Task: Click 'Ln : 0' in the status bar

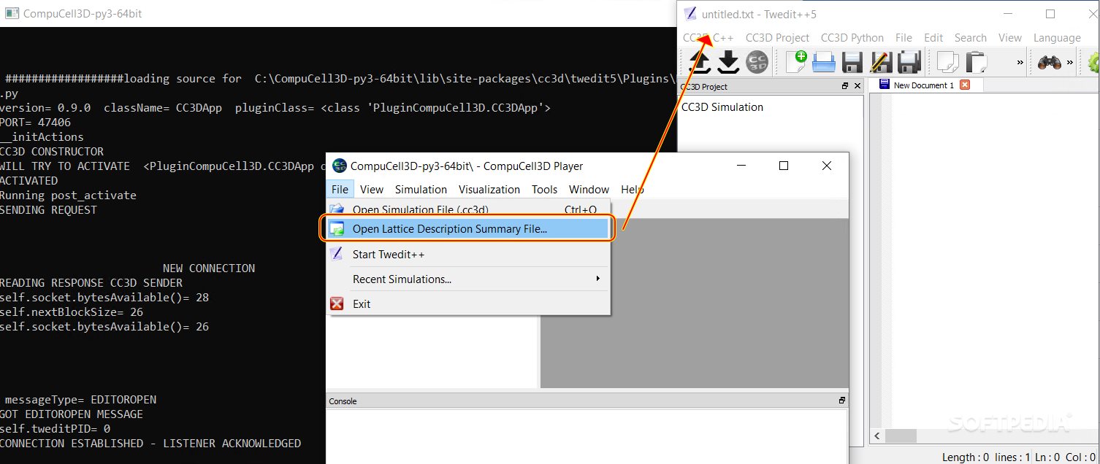Action: pyautogui.click(x=1048, y=457)
